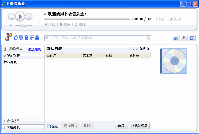
Task: Mute the volume speaker icon
Action: click(11, 25)
